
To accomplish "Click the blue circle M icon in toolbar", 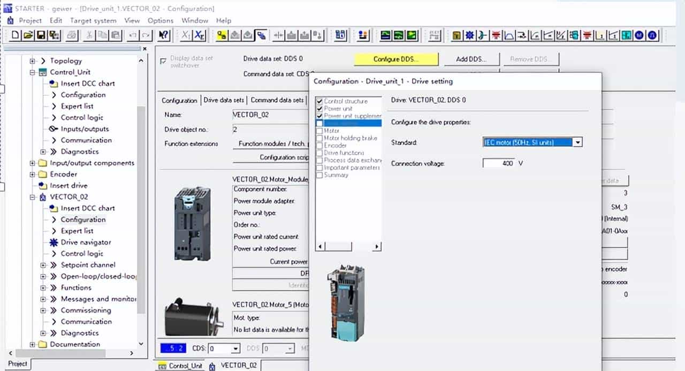I will click(640, 35).
